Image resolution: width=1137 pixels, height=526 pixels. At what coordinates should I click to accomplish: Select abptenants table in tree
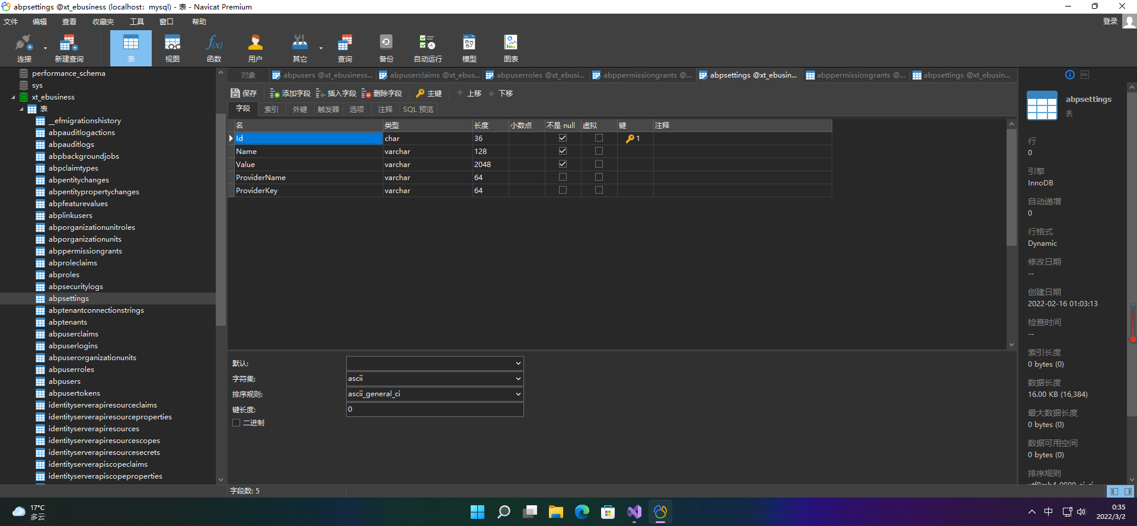68,322
